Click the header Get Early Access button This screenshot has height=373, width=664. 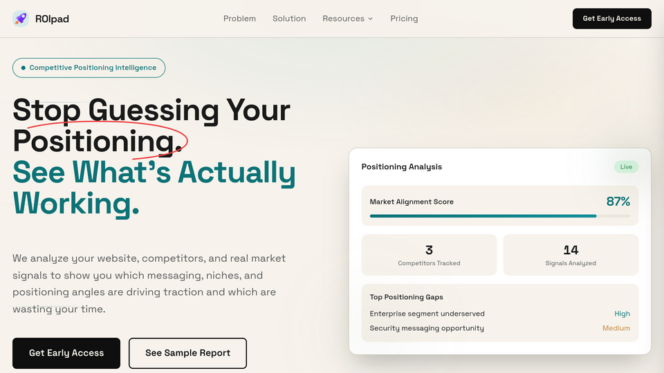click(x=612, y=19)
